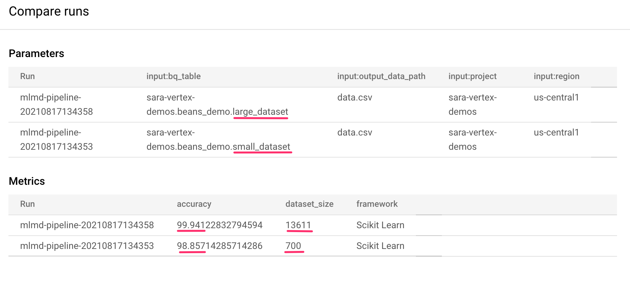Viewport: 630px width, 282px height.
Task: Click the input:bq_table column header
Action: [173, 76]
